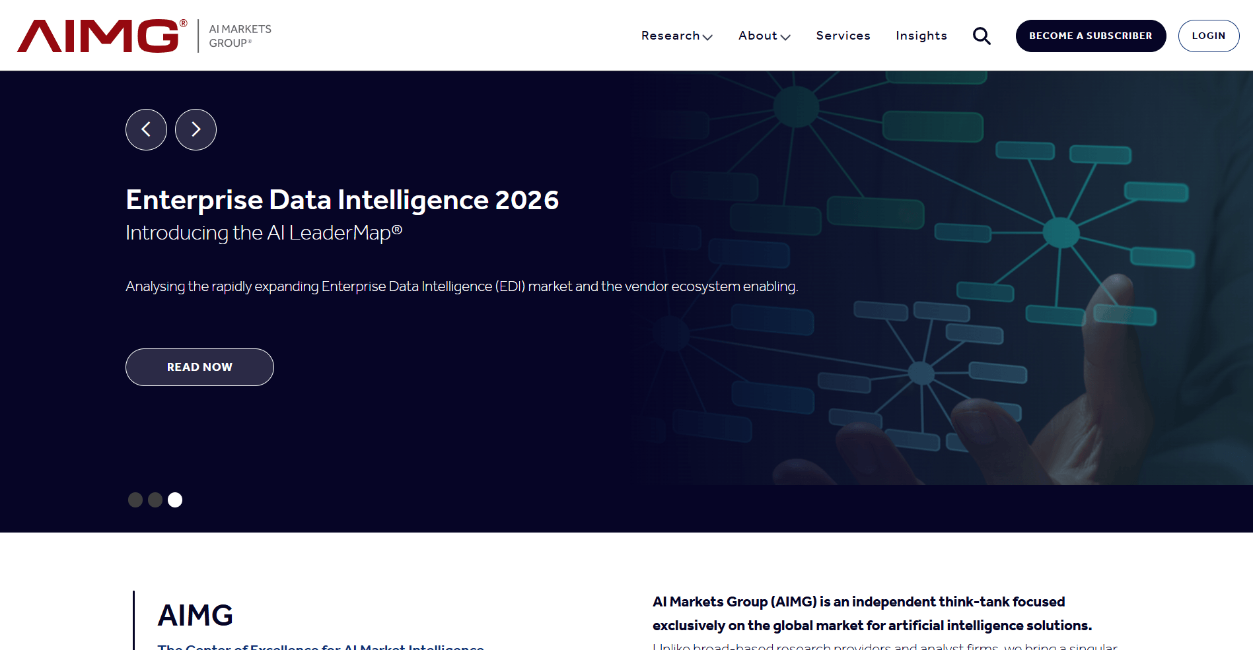
Task: Go to previous slide arrow
Action: [x=146, y=129]
